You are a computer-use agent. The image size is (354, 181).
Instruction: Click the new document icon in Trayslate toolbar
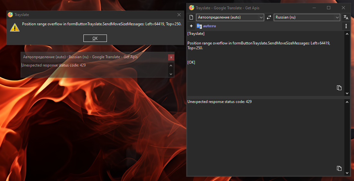point(191,17)
